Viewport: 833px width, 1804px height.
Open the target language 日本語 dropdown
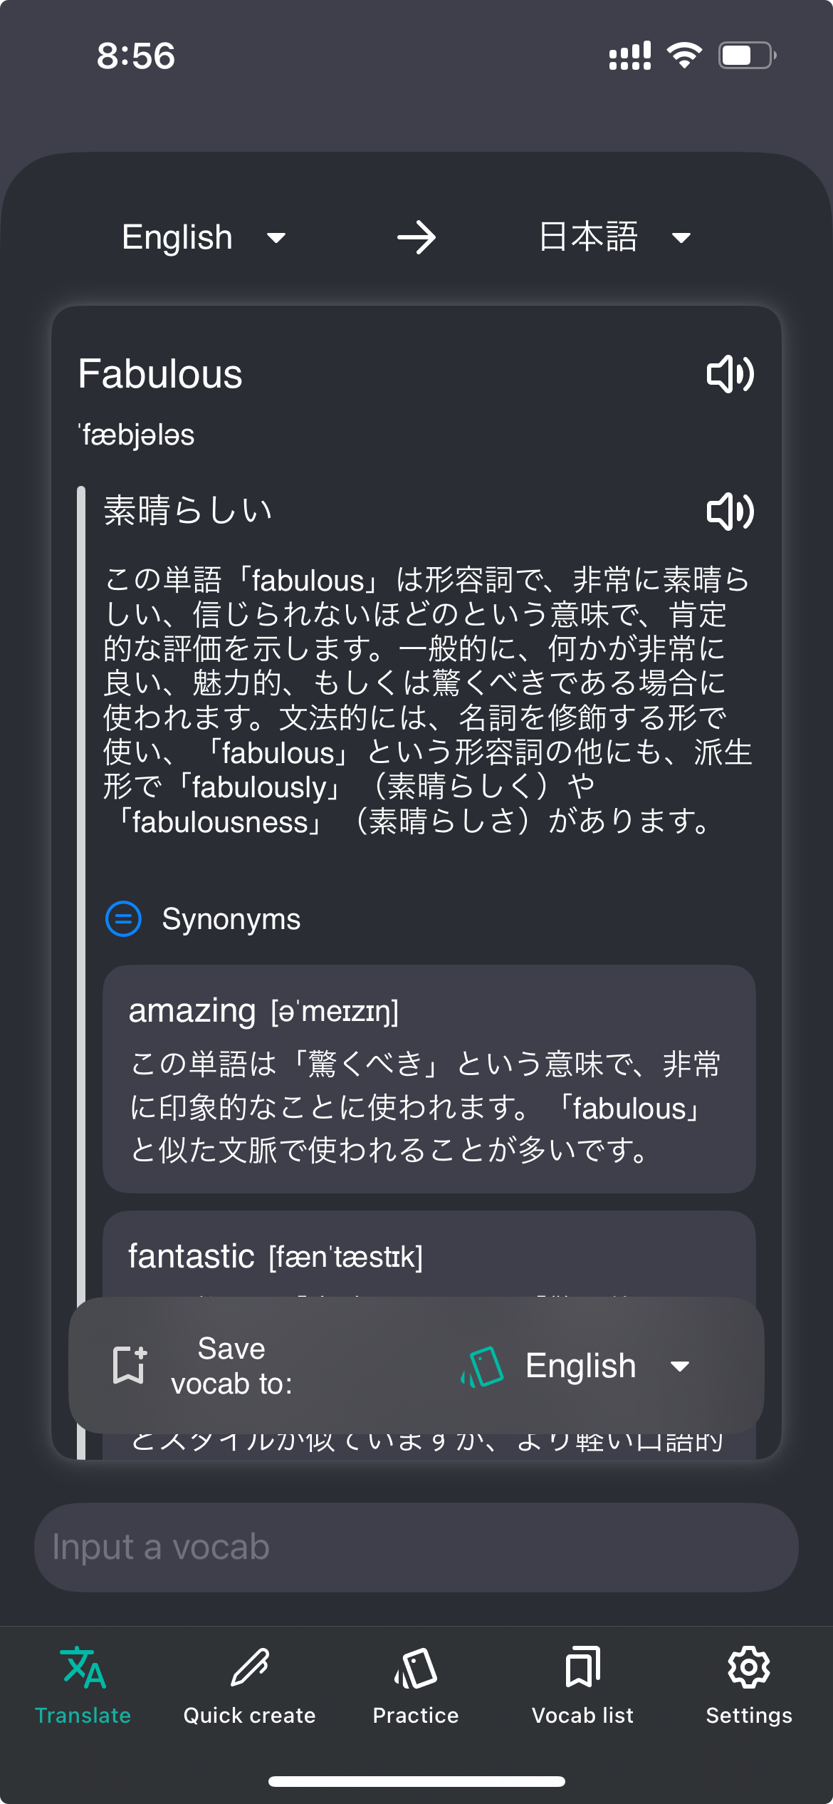[614, 237]
